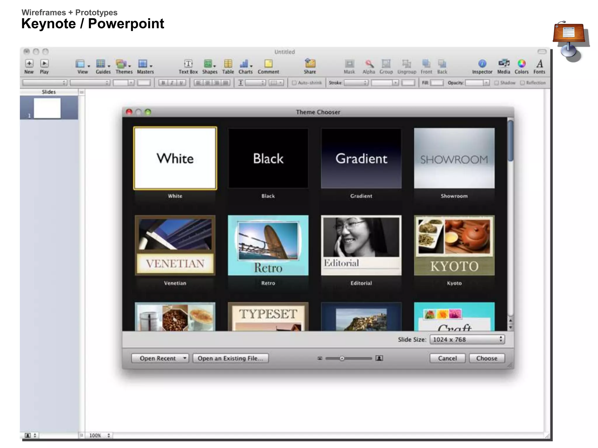
Task: Open the Fonts panel
Action: (540, 64)
